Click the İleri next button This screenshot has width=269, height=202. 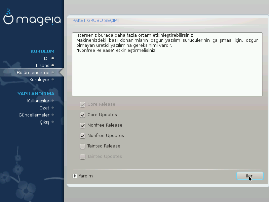(x=250, y=176)
